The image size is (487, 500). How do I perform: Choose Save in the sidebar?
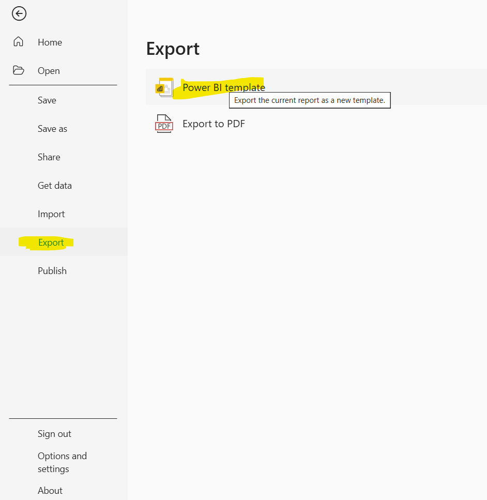pyautogui.click(x=47, y=100)
